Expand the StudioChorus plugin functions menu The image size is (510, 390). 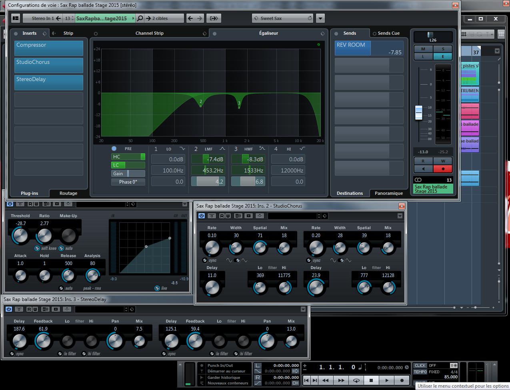400,216
